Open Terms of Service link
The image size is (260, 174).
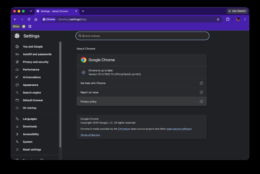click(x=90, y=135)
